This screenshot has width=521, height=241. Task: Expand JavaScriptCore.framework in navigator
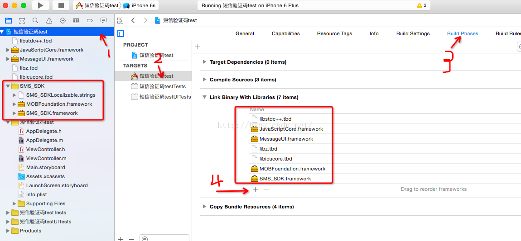8,50
